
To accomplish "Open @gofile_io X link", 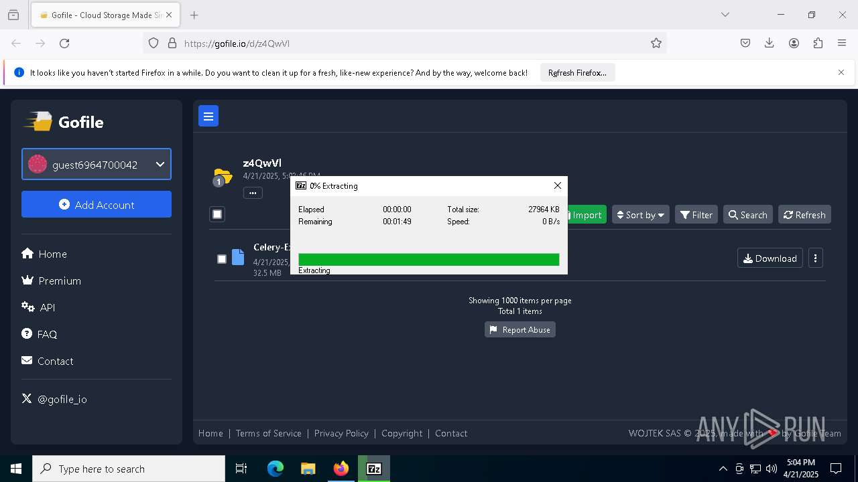I will (54, 399).
